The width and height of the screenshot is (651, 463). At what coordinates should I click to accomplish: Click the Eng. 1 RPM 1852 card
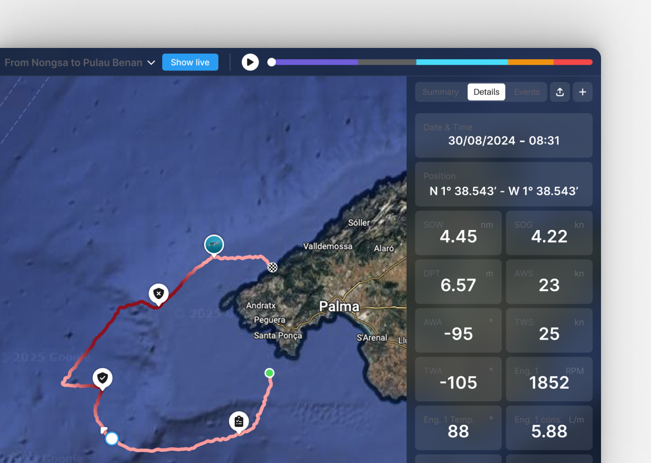(549, 379)
